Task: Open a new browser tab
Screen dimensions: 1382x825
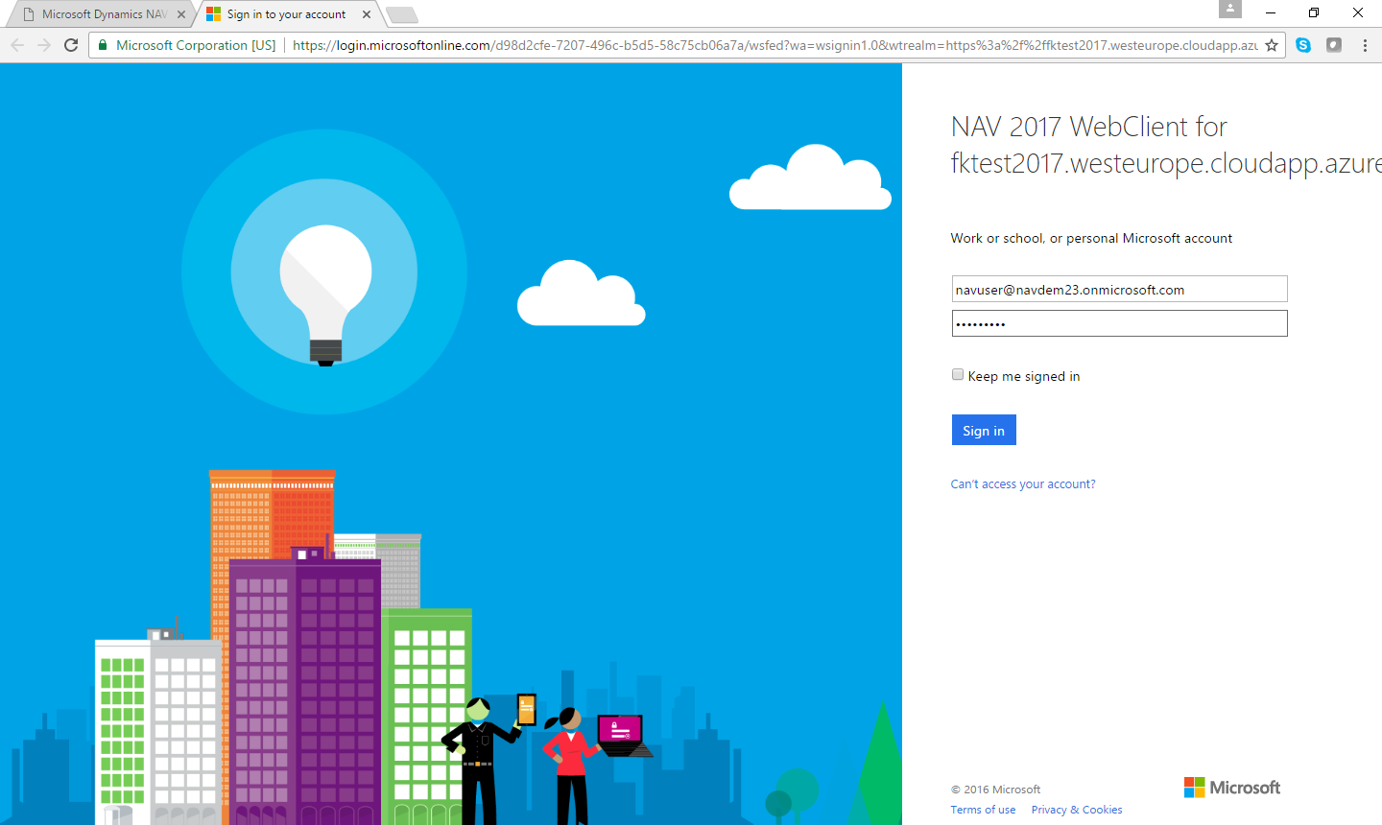Action: [401, 14]
